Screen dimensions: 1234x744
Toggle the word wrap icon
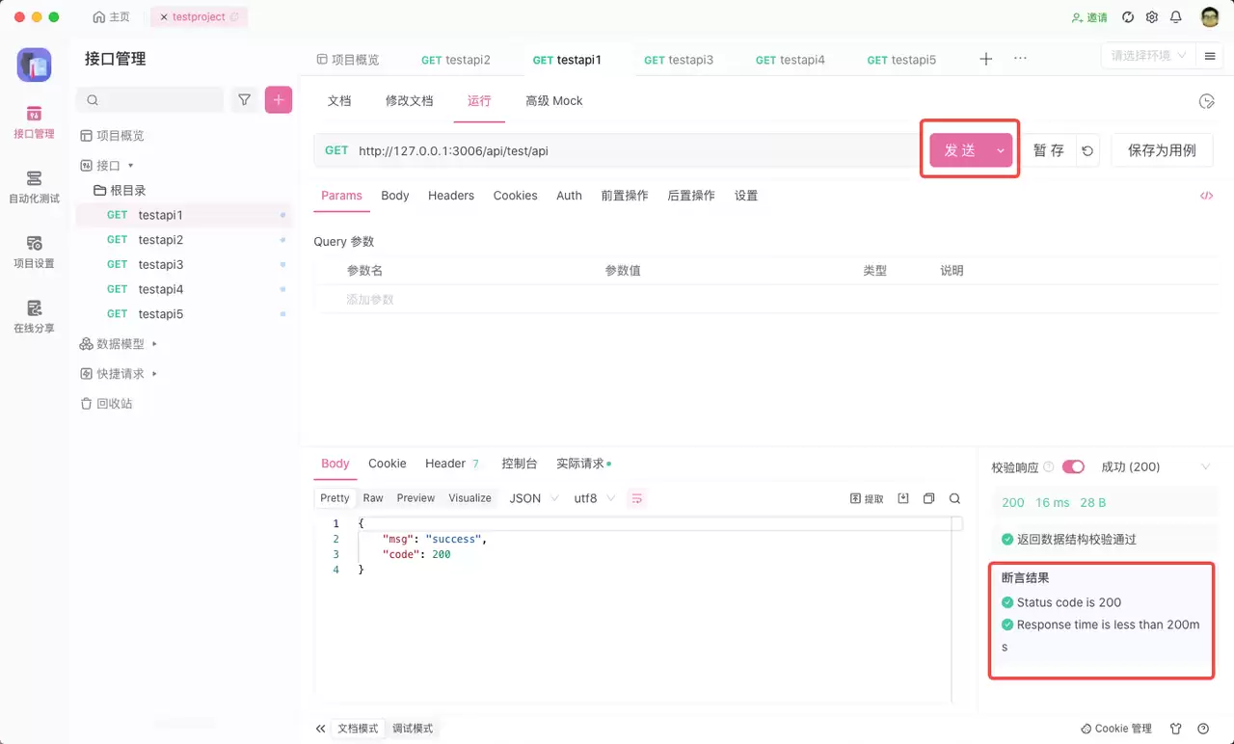click(x=636, y=498)
